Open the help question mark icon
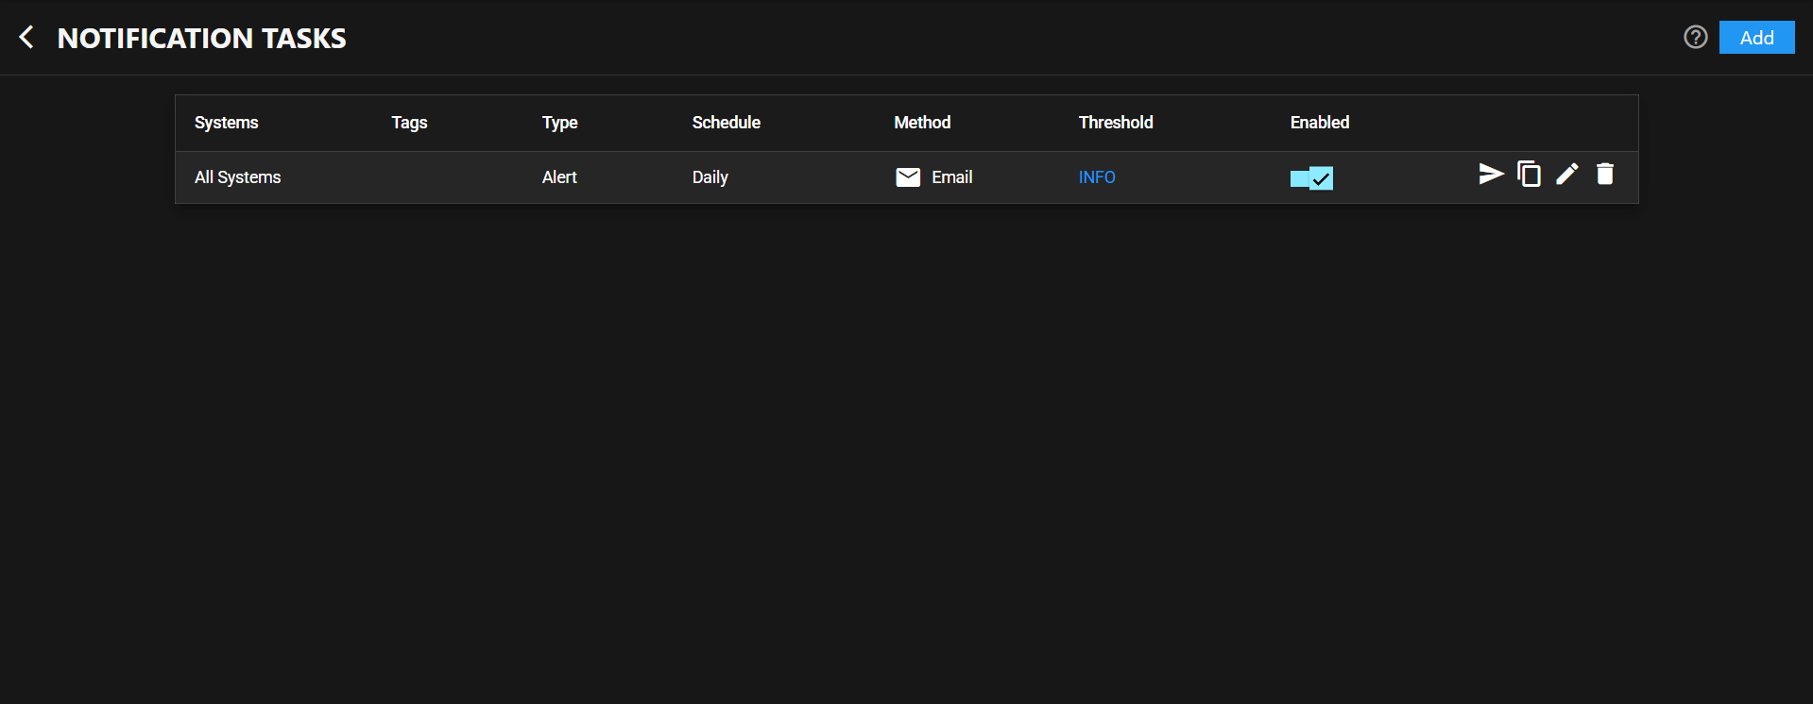Image resolution: width=1813 pixels, height=704 pixels. point(1695,38)
